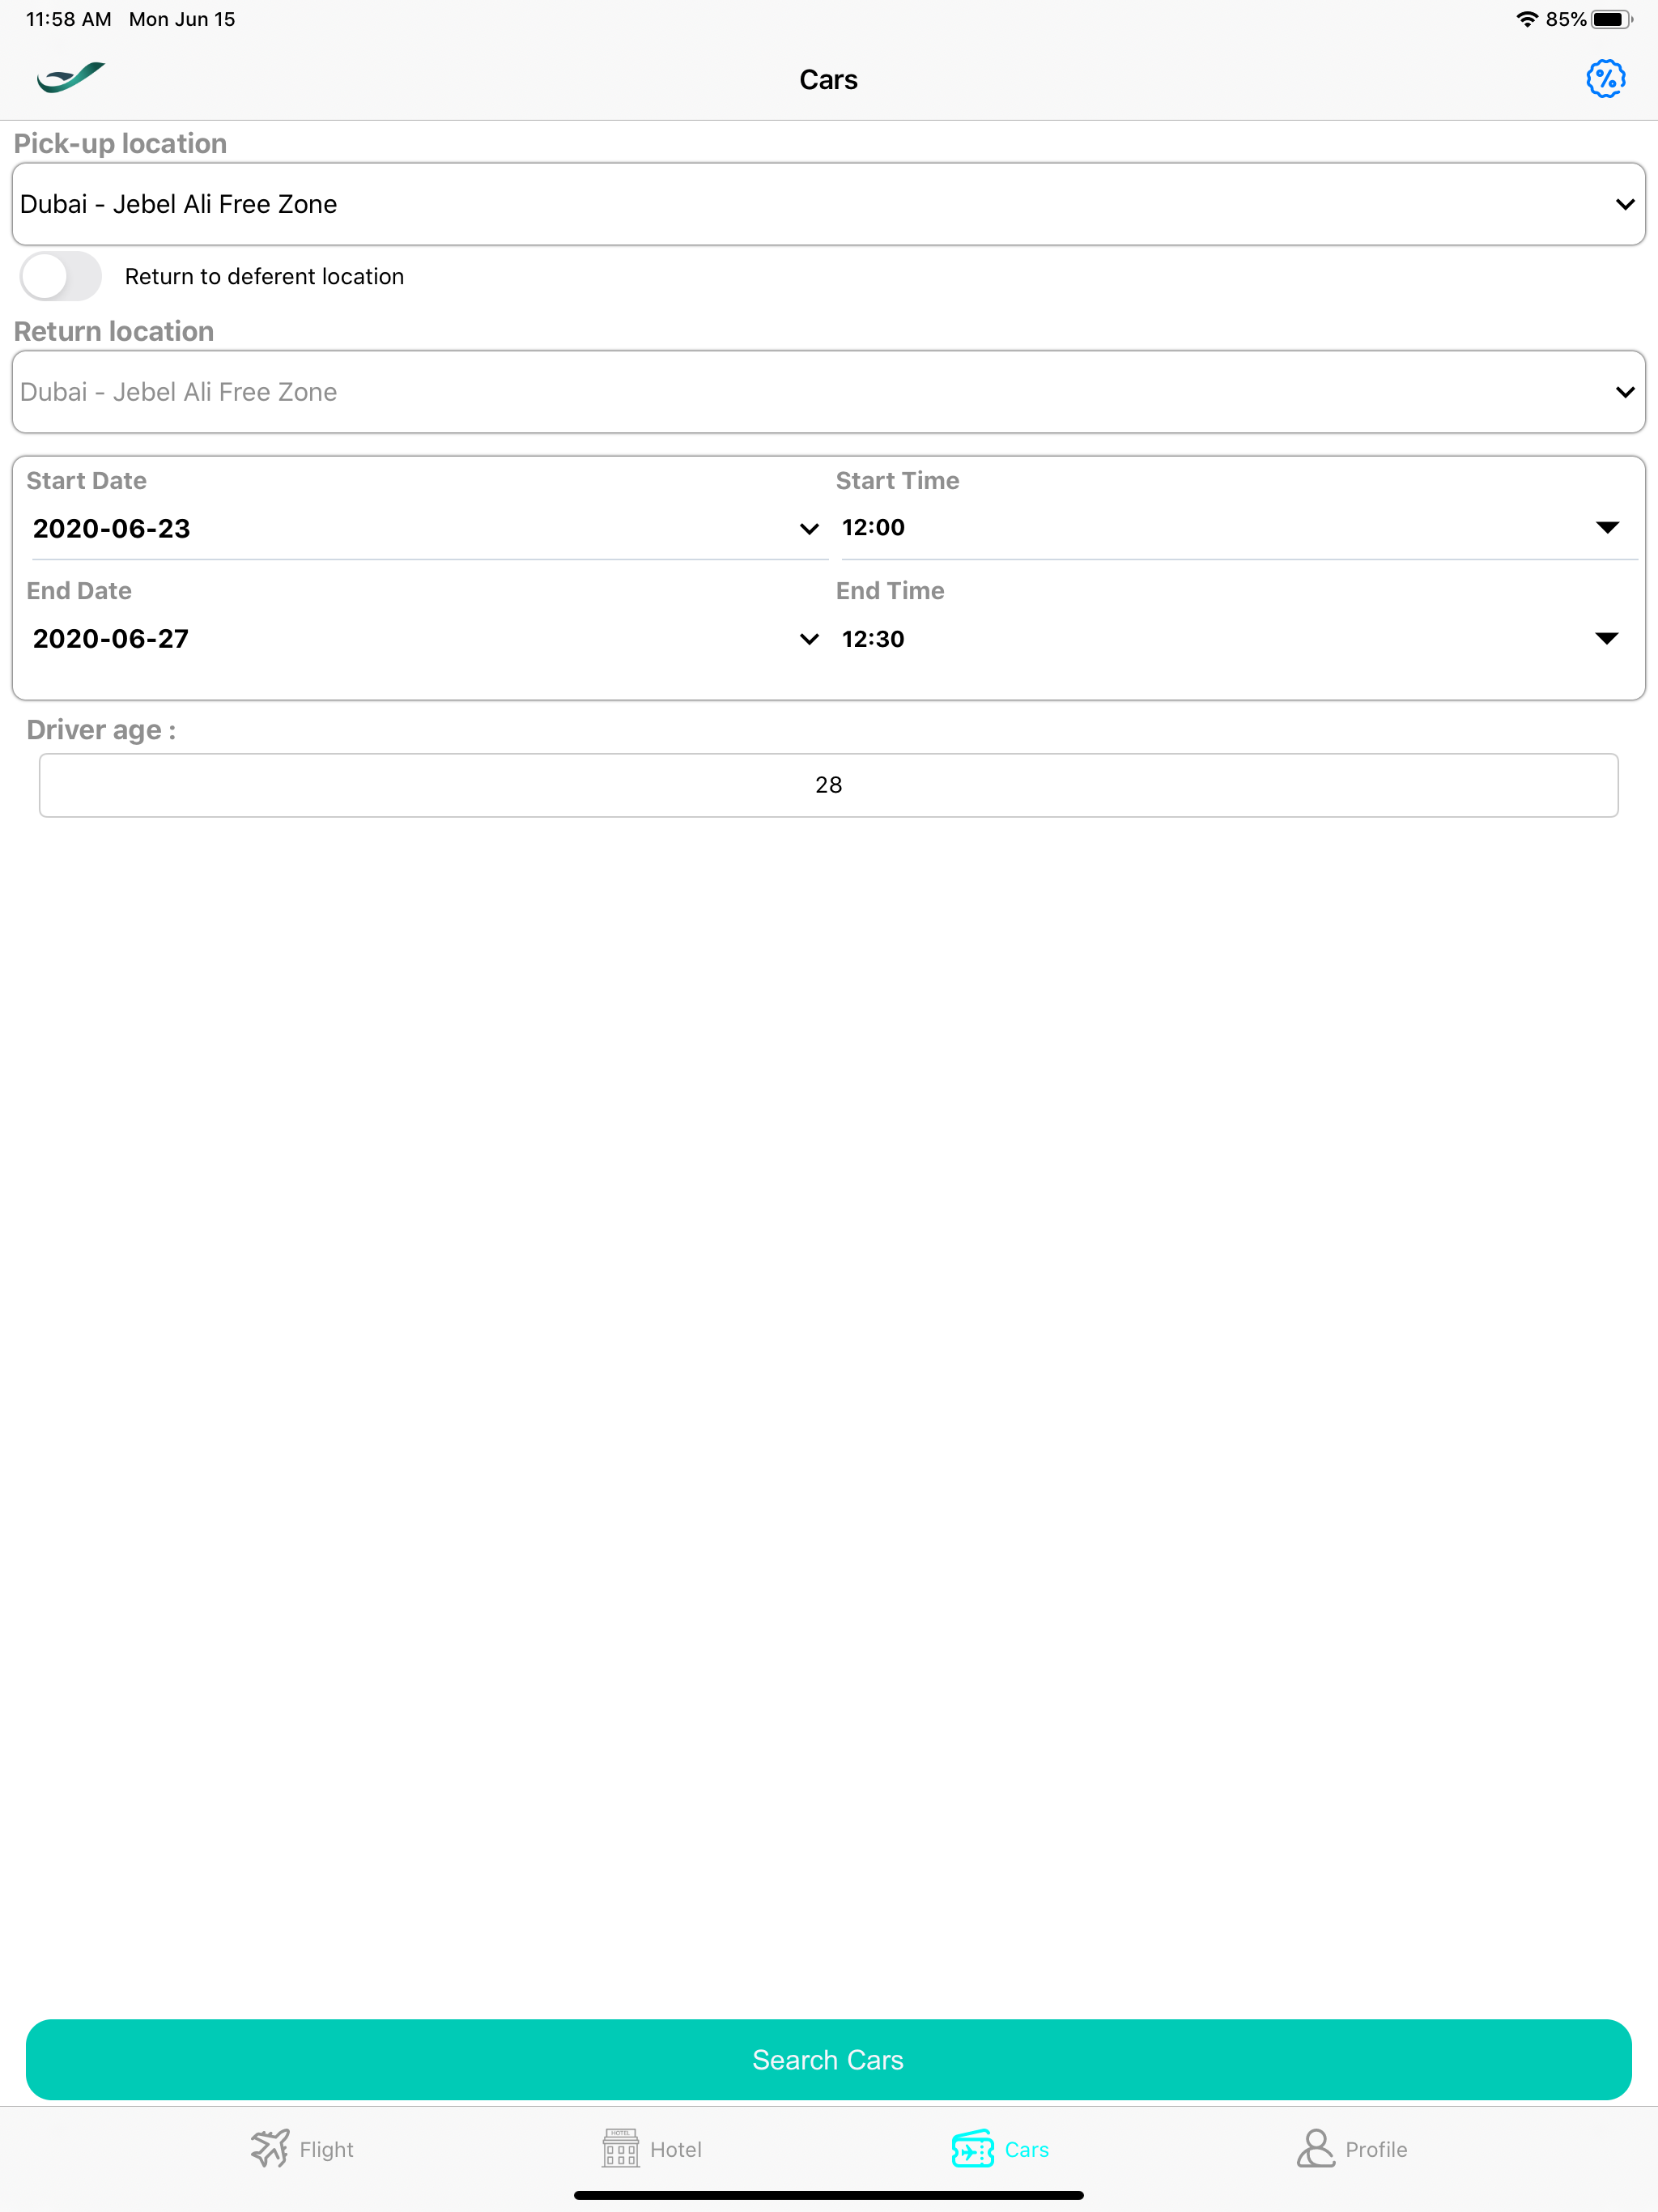
Task: Tap the airplane icon in tab bar
Action: [270, 2148]
